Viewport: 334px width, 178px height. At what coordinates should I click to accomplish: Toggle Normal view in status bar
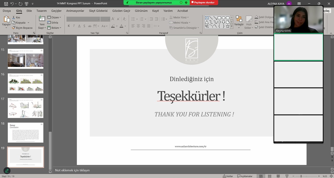point(261,176)
